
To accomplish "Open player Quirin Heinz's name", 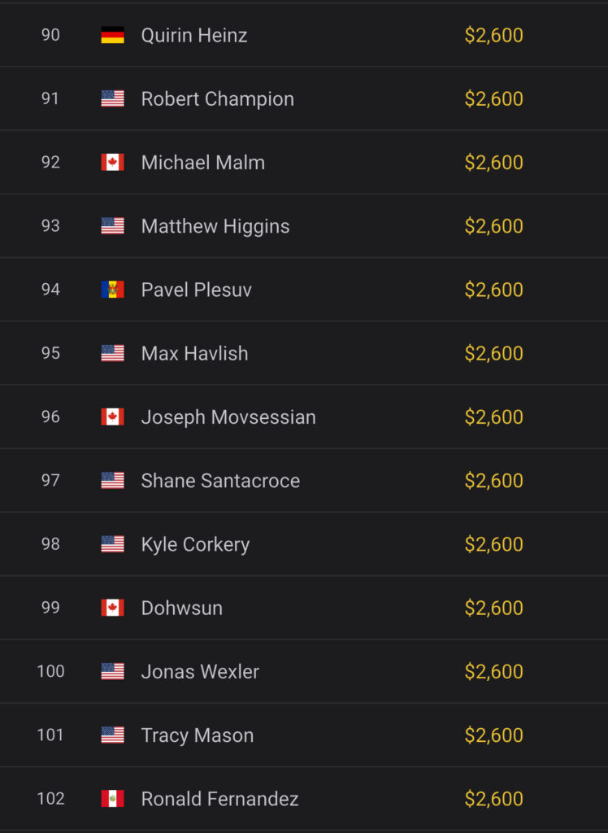I will coord(194,35).
